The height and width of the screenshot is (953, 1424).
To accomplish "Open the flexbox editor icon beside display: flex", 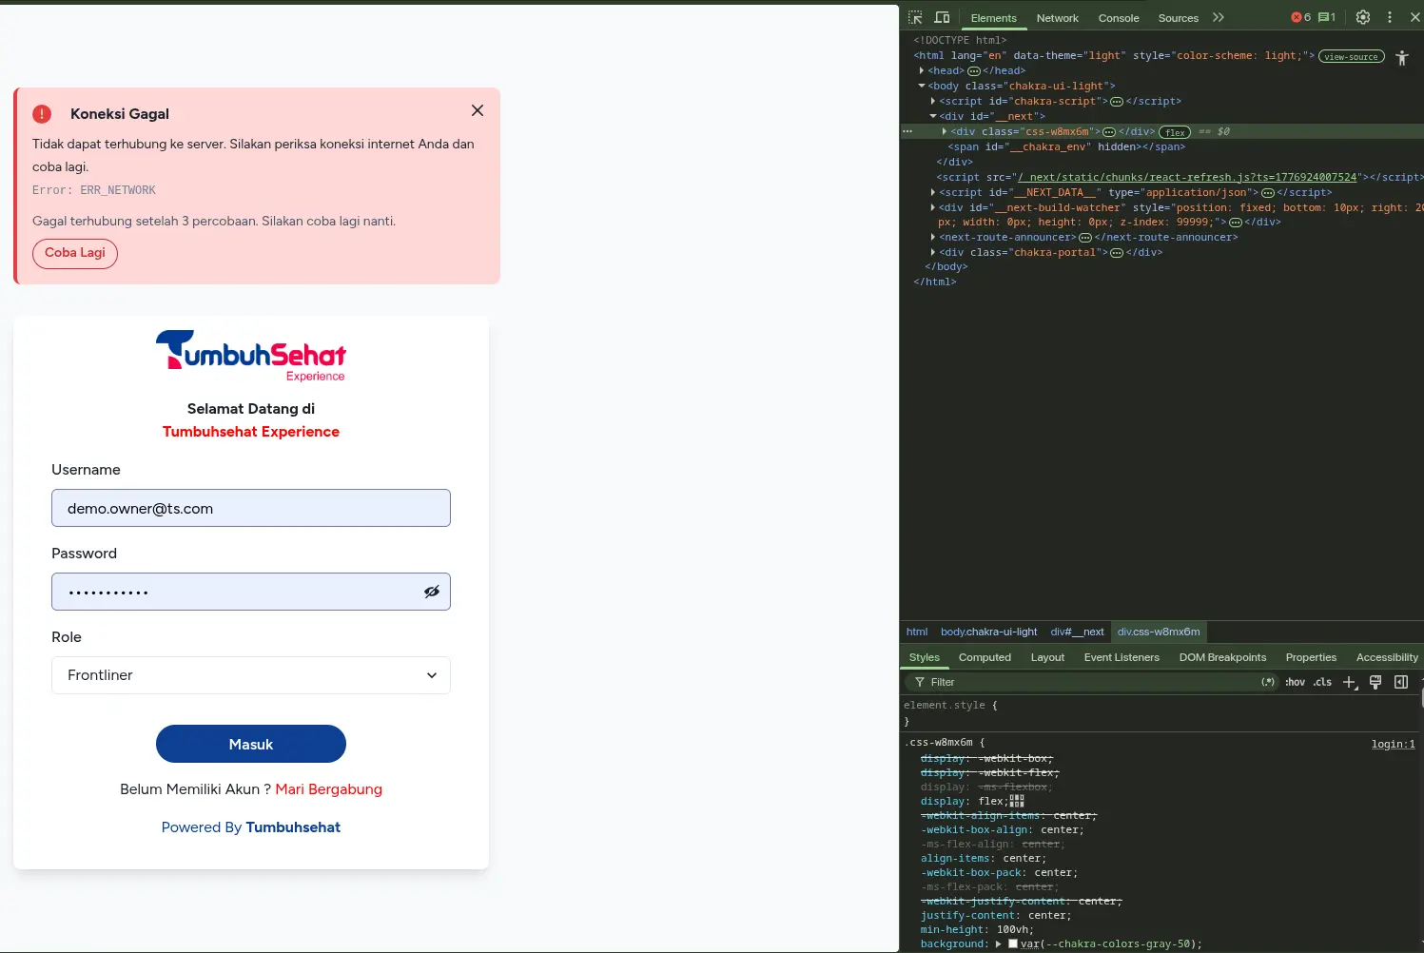I will 1017,801.
